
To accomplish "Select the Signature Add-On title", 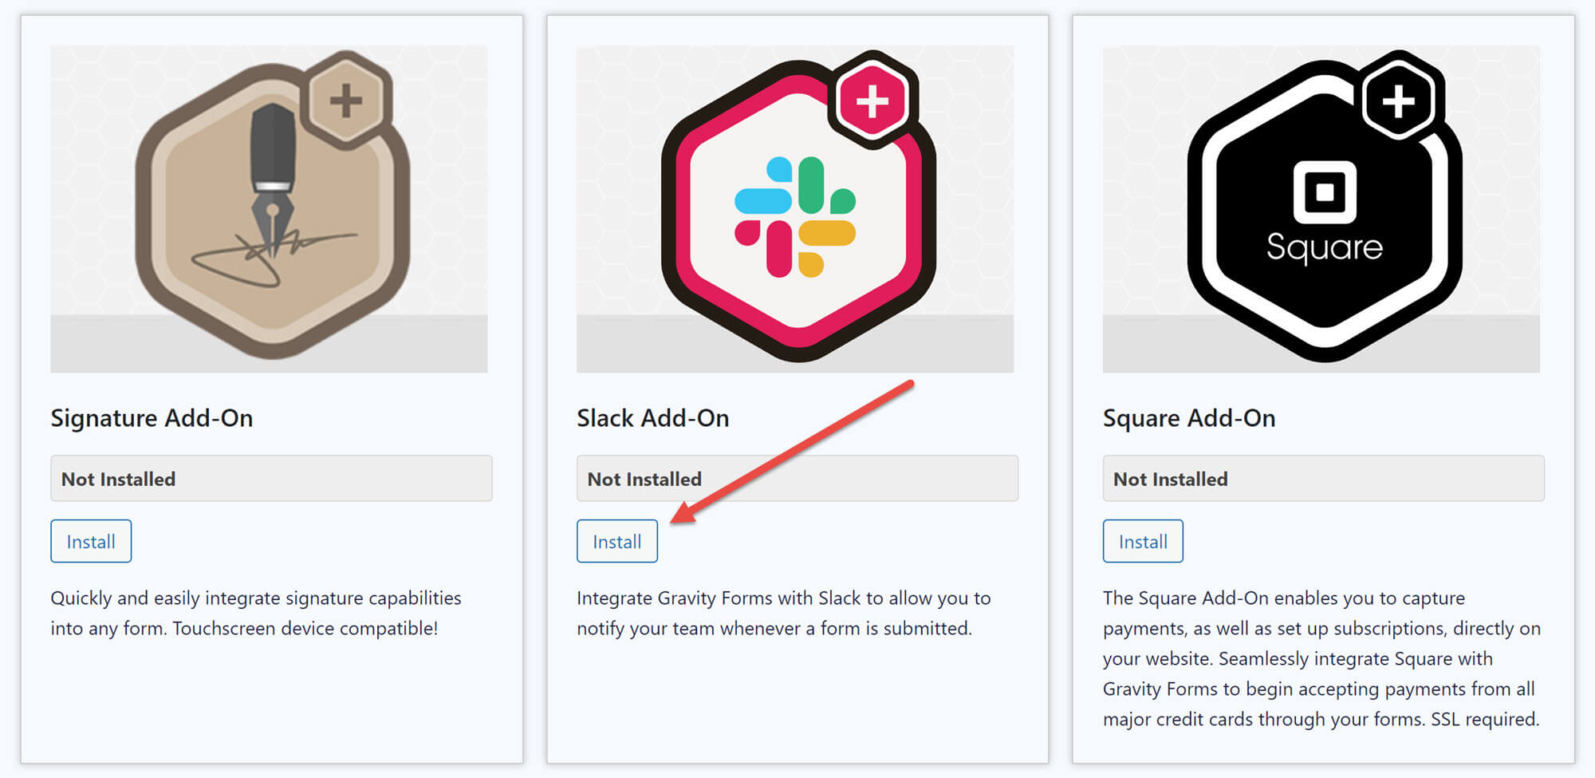I will [152, 418].
